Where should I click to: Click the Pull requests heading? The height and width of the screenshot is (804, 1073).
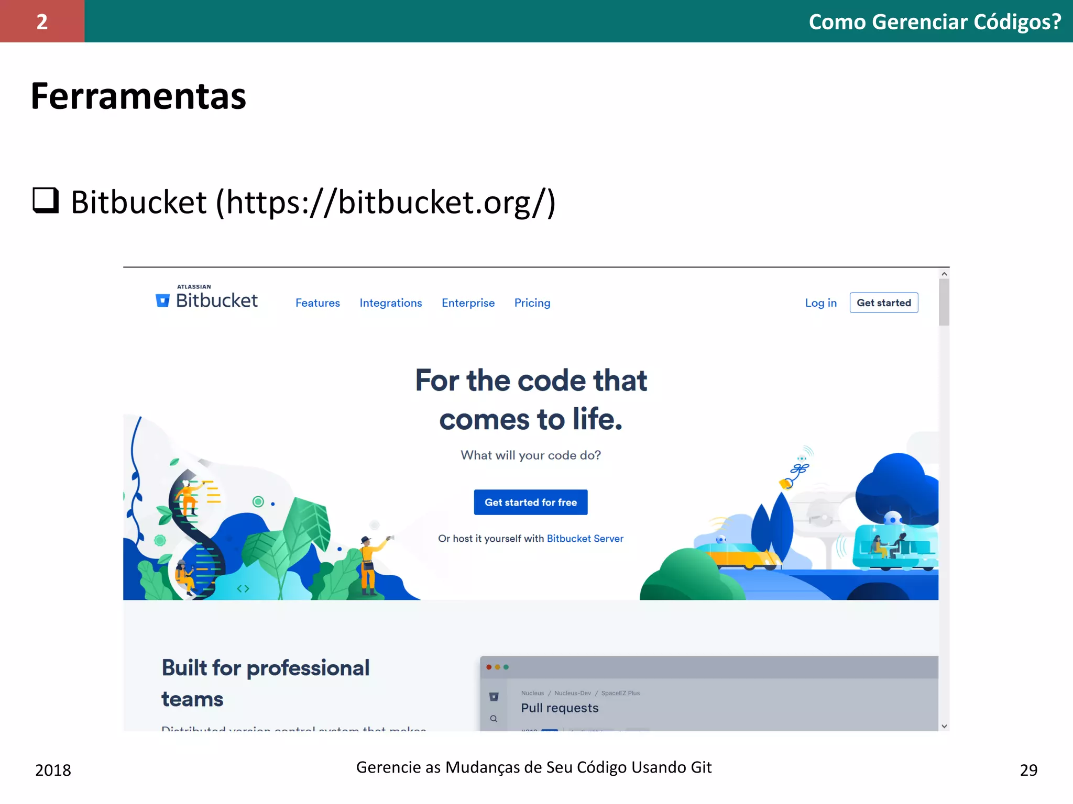560,708
